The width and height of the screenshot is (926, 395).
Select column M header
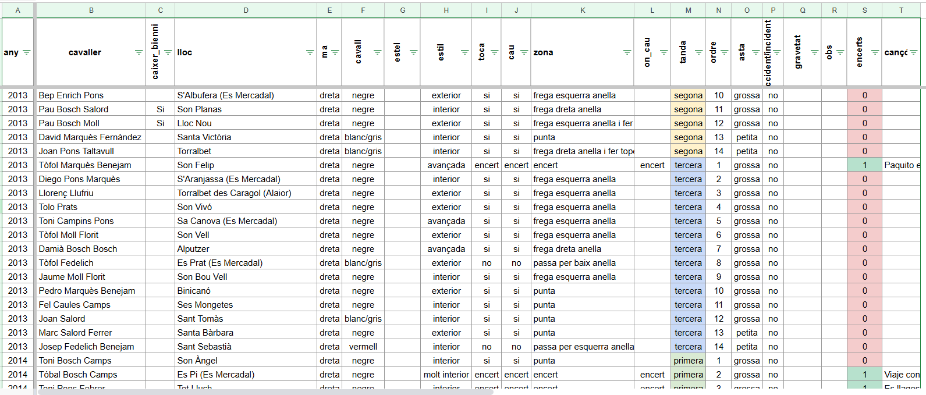click(688, 10)
